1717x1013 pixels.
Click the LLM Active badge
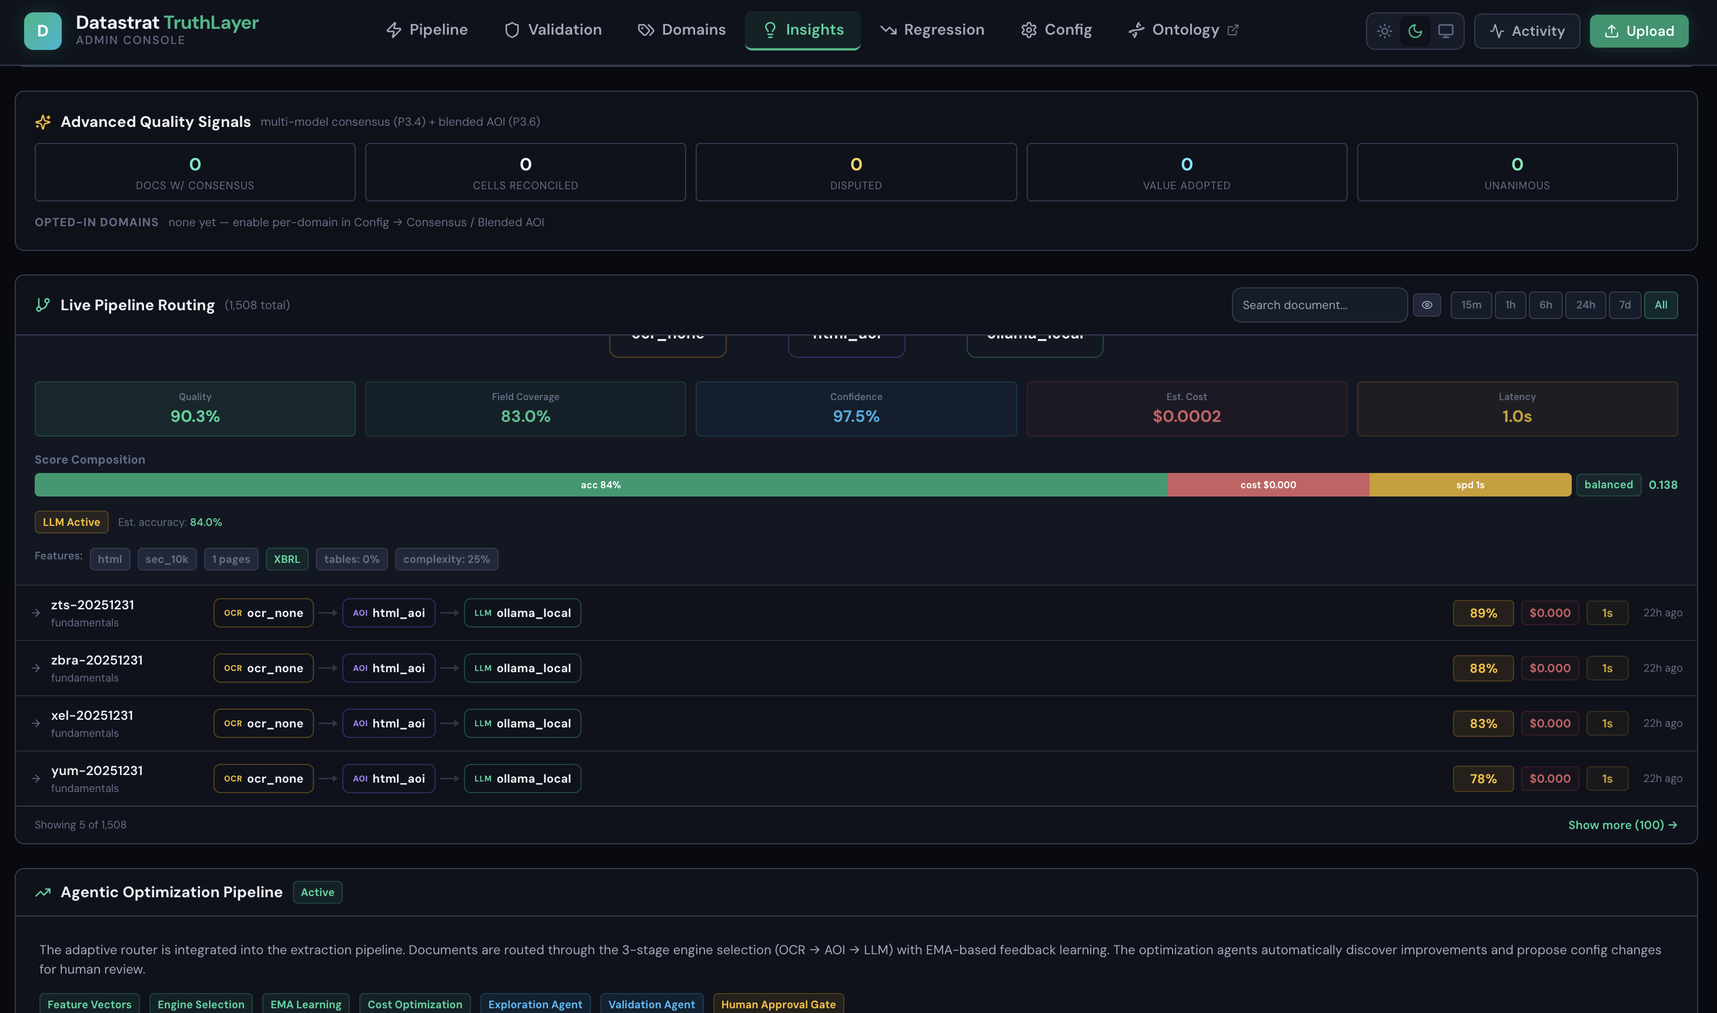click(72, 522)
